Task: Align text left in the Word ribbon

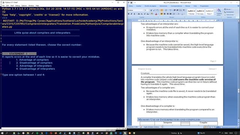Action: point(162,14)
